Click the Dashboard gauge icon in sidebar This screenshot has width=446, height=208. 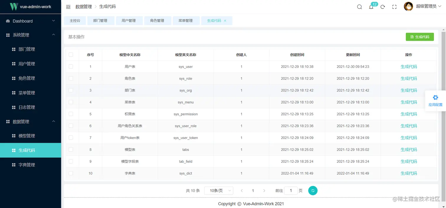point(8,21)
